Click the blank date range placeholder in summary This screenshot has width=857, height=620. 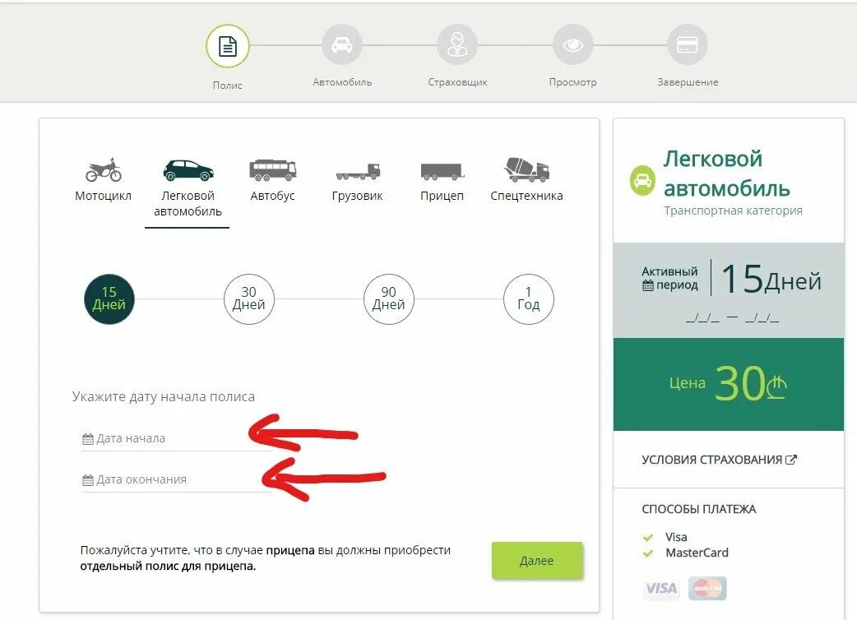click(x=732, y=317)
